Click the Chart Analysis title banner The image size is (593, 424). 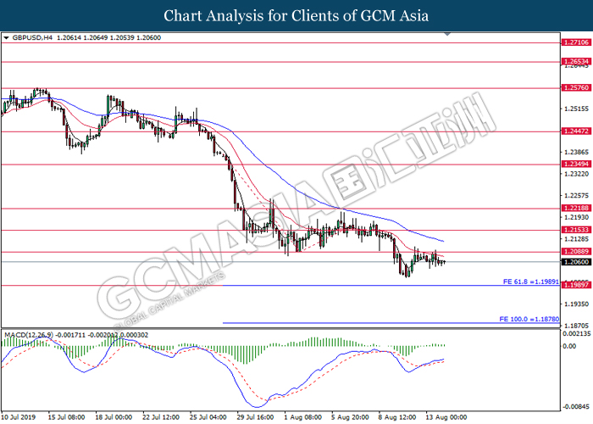pyautogui.click(x=296, y=15)
